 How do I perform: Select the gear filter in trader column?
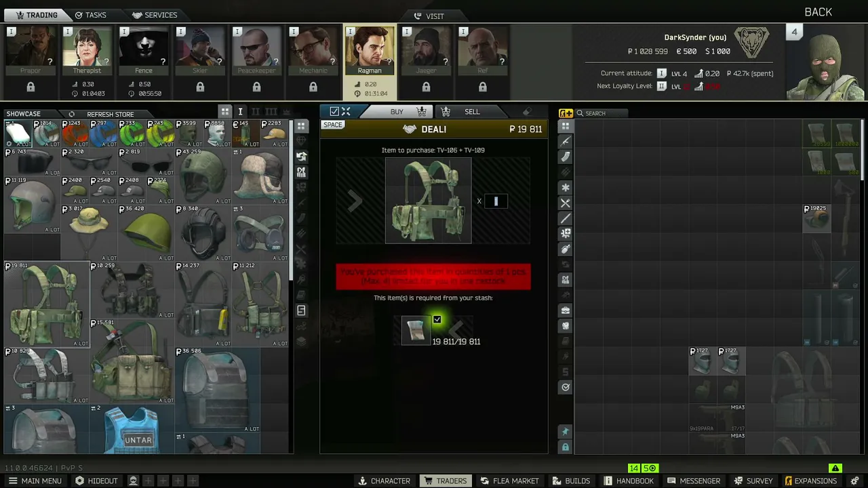[x=302, y=172]
